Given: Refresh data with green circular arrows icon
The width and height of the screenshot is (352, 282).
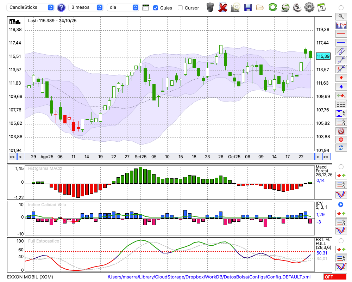Looking at the screenshot, I should (x=272, y=7).
